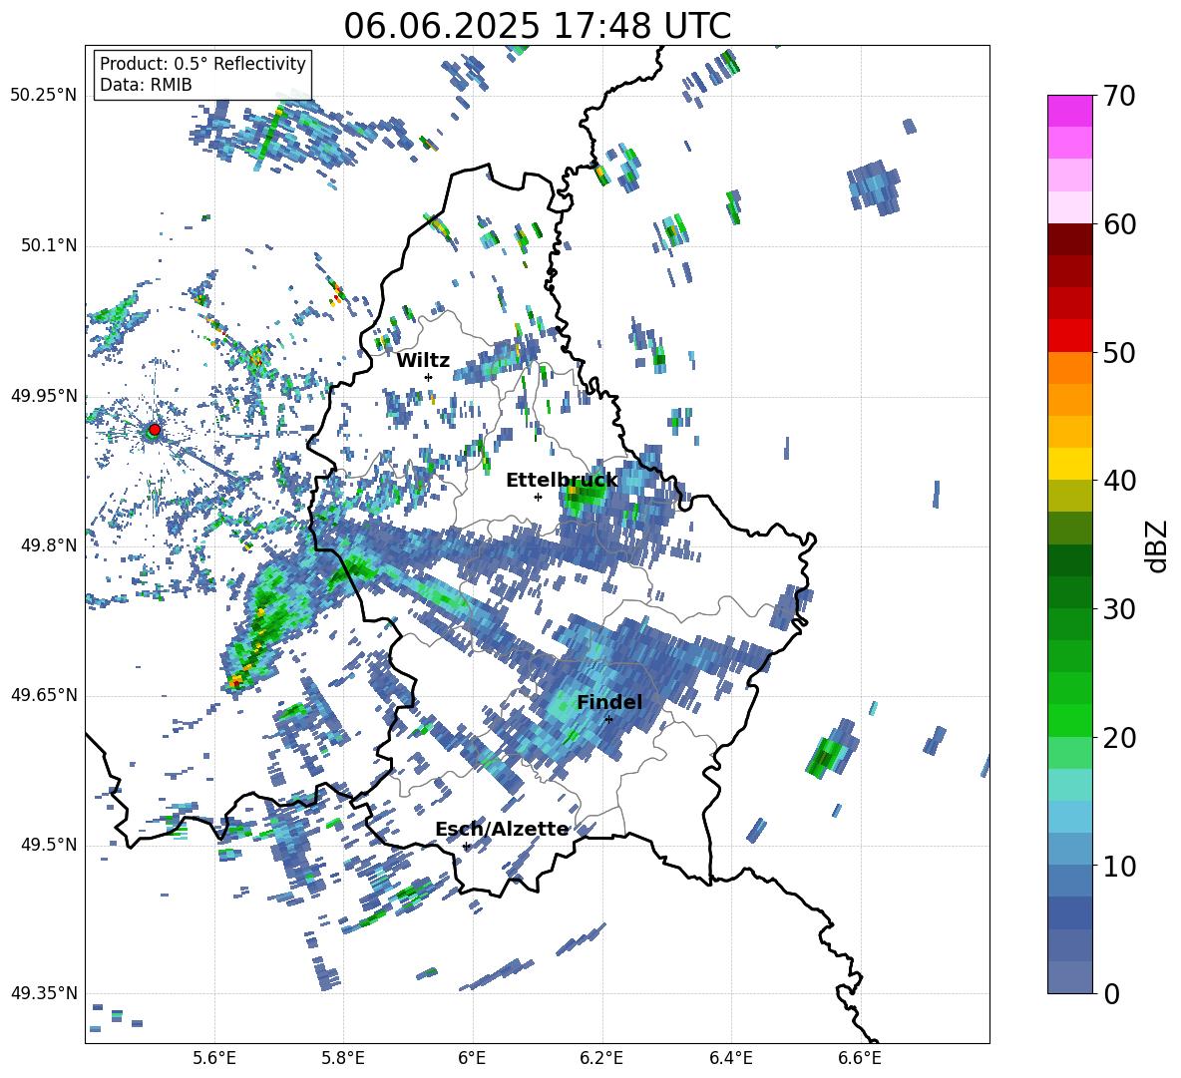Pick the bright yellow swatch just above 40 dBZ
Image resolution: width=1181 pixels, height=1078 pixels.
click(x=1069, y=464)
